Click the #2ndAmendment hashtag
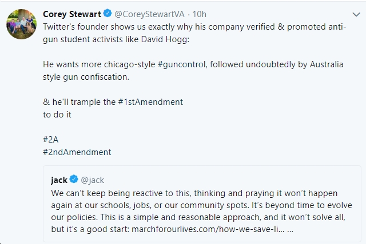The width and height of the screenshot is (366, 244). (77, 152)
